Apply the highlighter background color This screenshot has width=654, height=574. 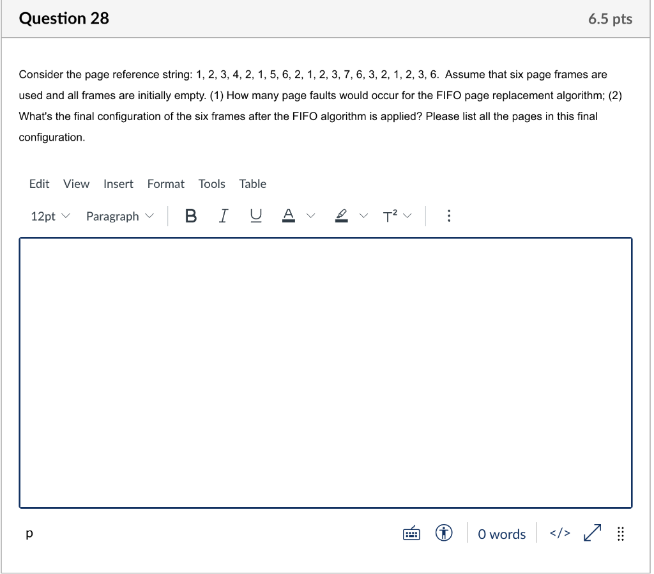click(x=341, y=215)
